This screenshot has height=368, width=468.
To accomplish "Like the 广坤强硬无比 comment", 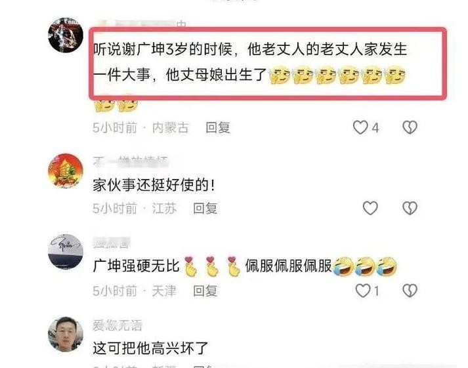I will [363, 291].
